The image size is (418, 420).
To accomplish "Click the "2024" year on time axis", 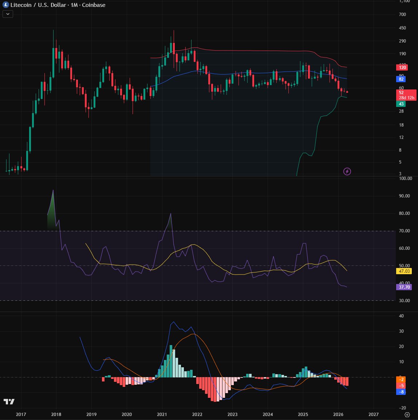I will (268, 415).
